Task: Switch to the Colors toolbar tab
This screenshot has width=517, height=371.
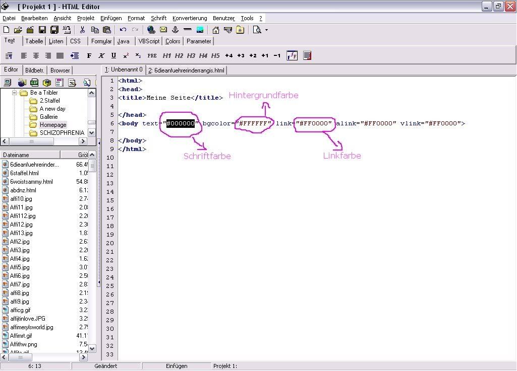Action: coord(173,41)
